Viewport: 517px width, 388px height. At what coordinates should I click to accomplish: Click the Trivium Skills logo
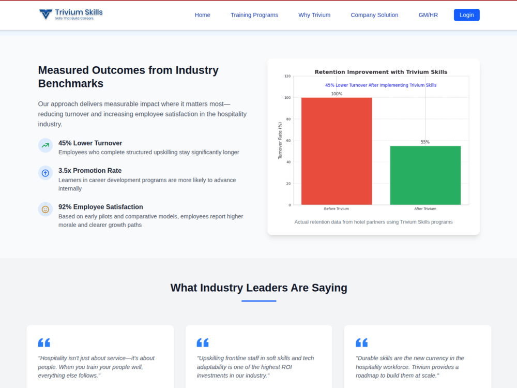pyautogui.click(x=71, y=14)
